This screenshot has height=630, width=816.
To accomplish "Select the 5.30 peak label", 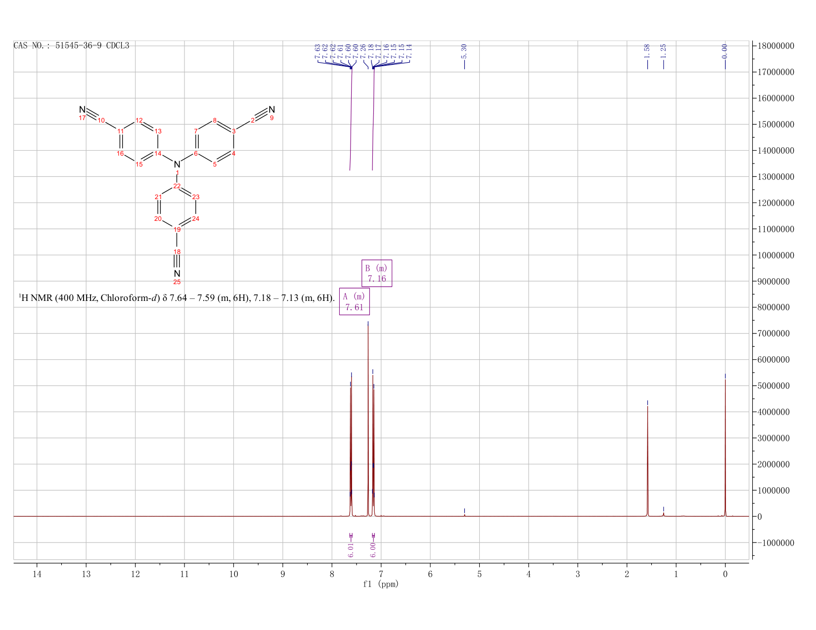I will [x=464, y=50].
